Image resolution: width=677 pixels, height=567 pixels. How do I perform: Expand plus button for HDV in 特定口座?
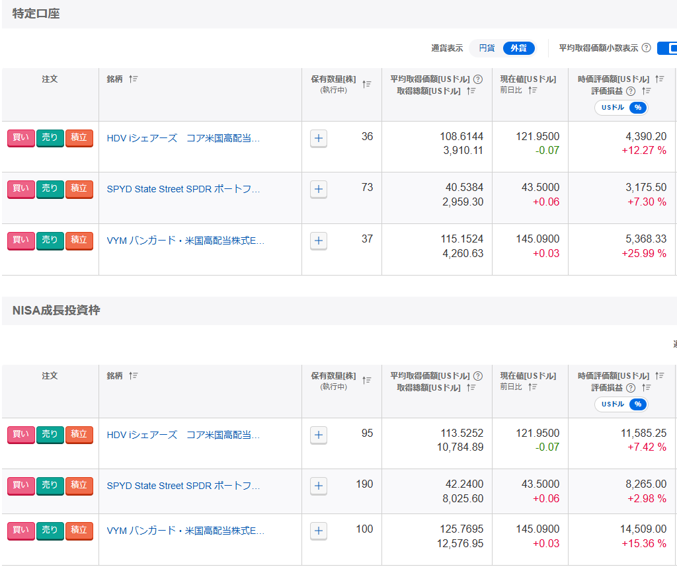click(319, 138)
